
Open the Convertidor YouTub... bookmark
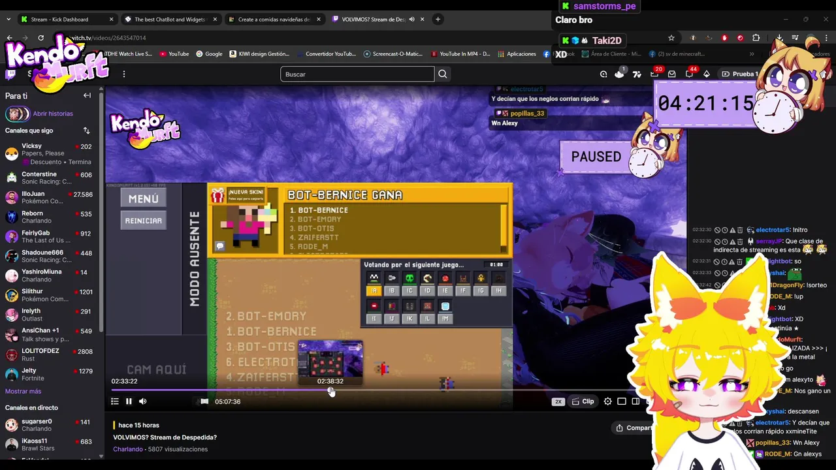click(x=326, y=54)
